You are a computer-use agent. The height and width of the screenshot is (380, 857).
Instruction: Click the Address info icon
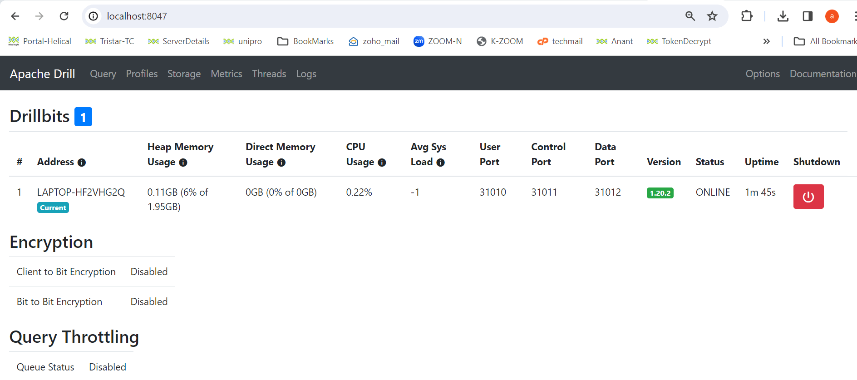coord(82,163)
